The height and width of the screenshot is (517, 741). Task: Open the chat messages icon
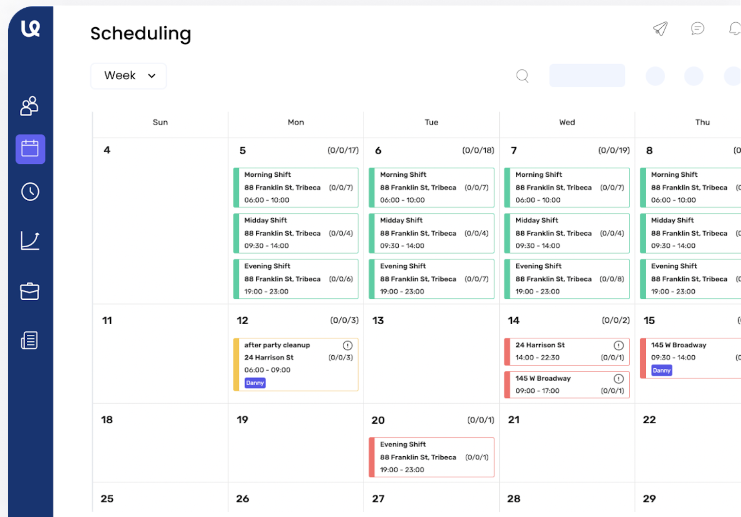tap(698, 29)
